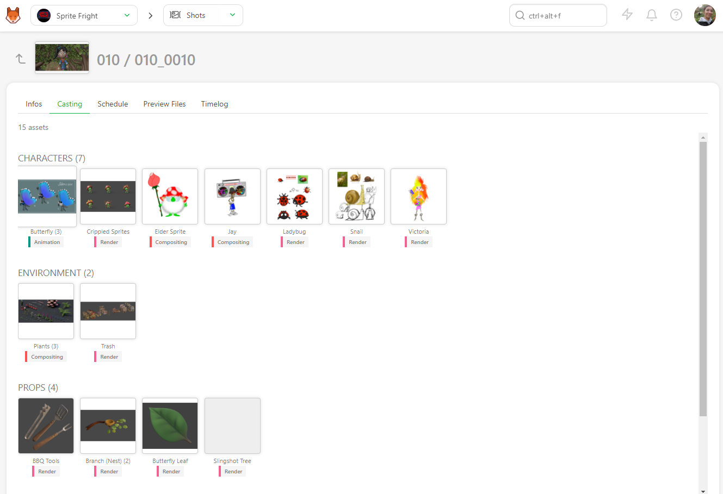
Task: Open the help question mark icon
Action: [x=676, y=15]
